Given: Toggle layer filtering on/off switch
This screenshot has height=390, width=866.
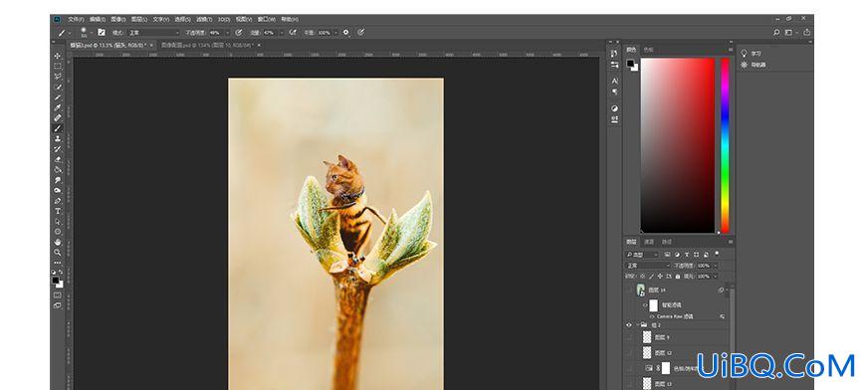Looking at the screenshot, I should point(717,253).
